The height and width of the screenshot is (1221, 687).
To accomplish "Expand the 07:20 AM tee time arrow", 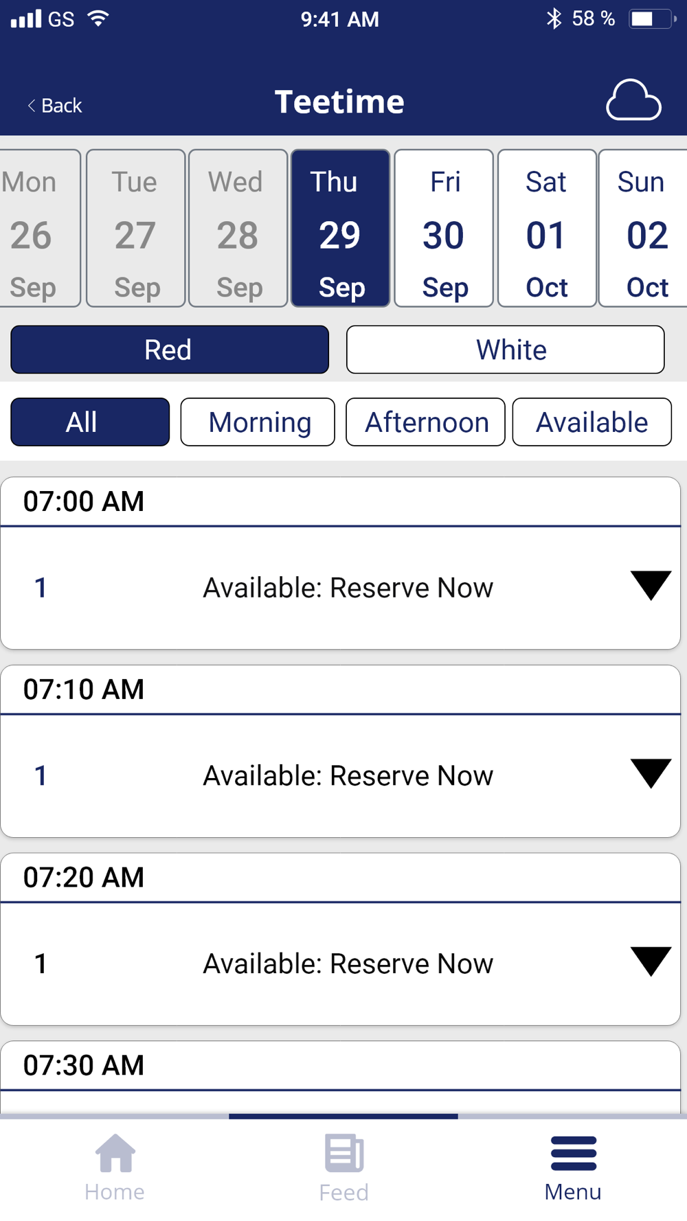I will pos(650,961).
